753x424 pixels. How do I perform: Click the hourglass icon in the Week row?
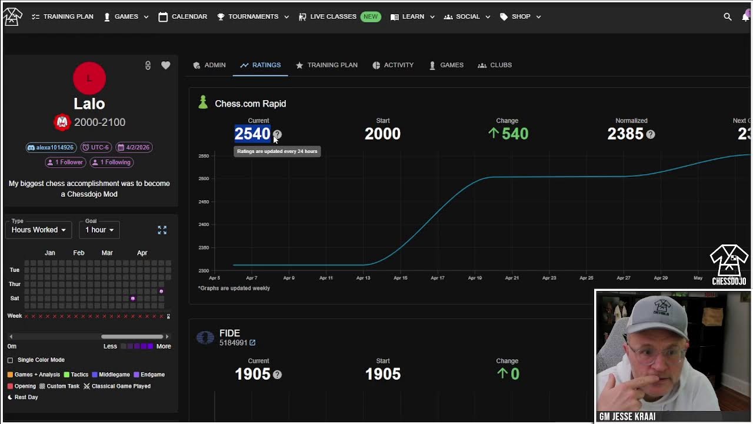[x=168, y=316]
